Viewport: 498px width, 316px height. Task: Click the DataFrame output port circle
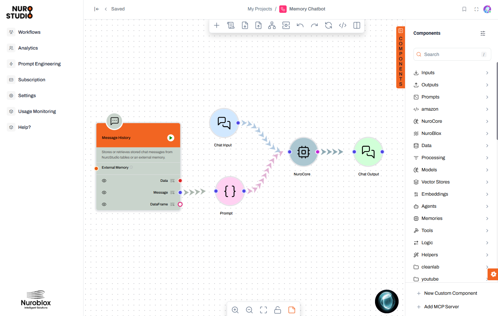pyautogui.click(x=180, y=204)
